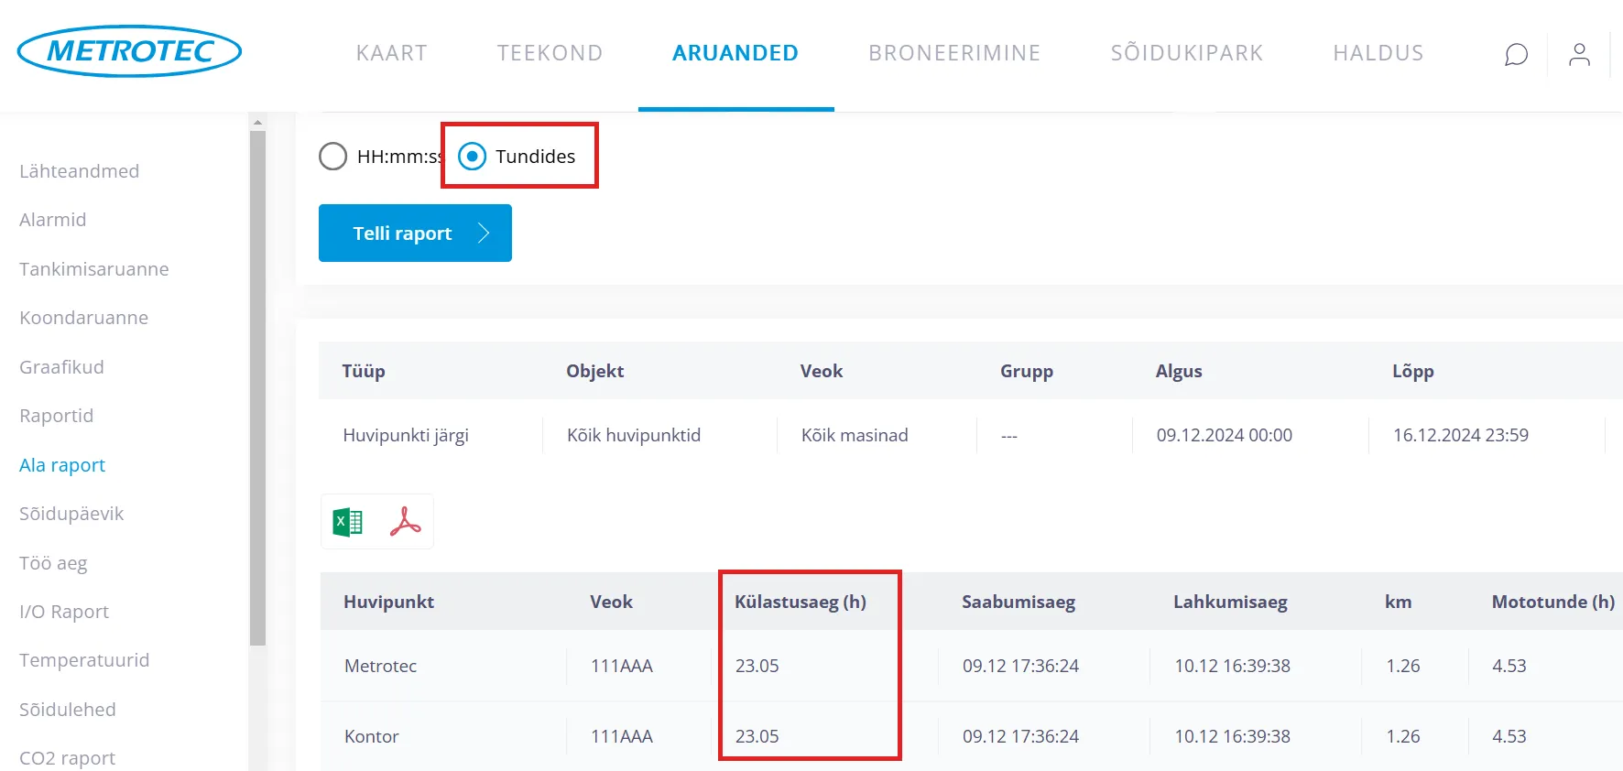
Task: Select the HH:mm:ss time format
Action: pos(333,157)
